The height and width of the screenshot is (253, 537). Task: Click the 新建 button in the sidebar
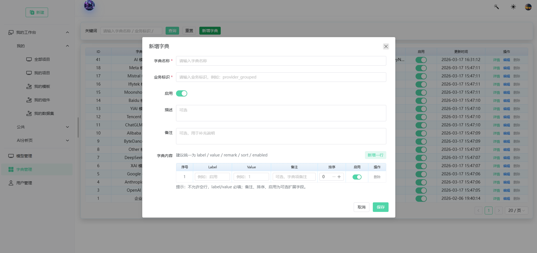37,12
